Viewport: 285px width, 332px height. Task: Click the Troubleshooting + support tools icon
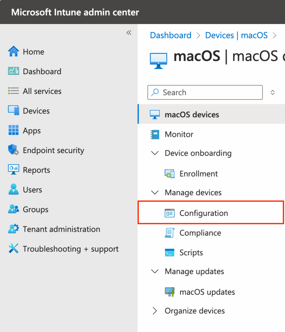(13, 249)
